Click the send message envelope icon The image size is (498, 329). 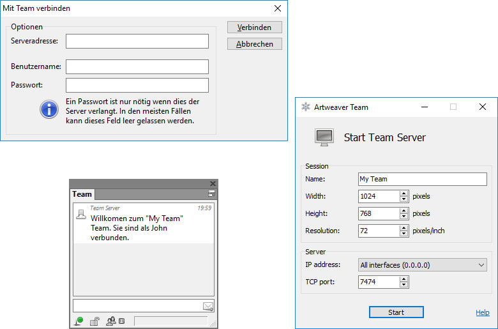coord(208,306)
